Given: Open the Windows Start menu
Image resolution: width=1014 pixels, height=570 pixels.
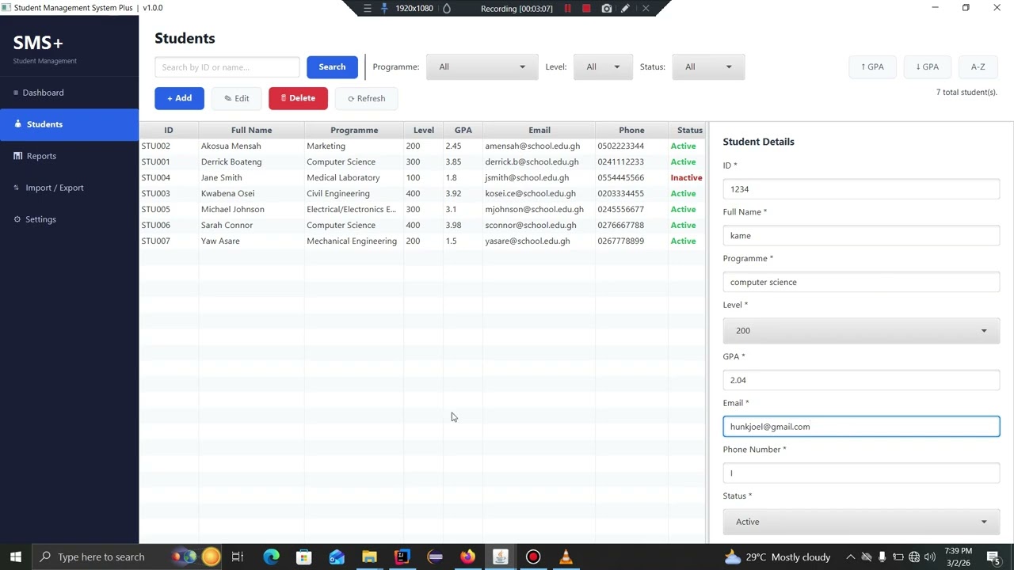Looking at the screenshot, I should click(x=16, y=557).
